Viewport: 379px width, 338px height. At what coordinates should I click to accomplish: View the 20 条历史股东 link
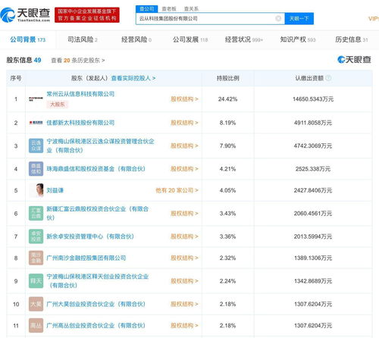[x=78, y=61]
